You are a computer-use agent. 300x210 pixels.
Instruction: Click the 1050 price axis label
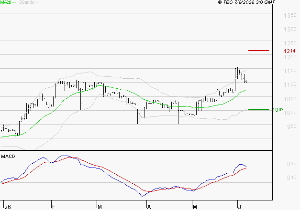(x=290, y=99)
